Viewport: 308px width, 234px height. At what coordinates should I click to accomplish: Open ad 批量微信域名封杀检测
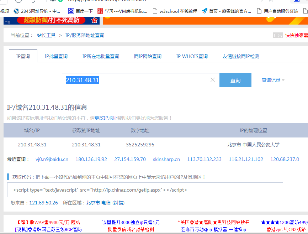[x=131, y=229]
